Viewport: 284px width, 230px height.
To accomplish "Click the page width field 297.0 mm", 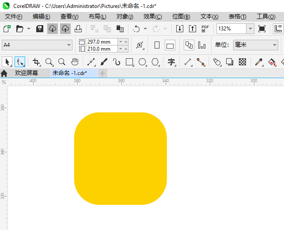I will click(102, 42).
